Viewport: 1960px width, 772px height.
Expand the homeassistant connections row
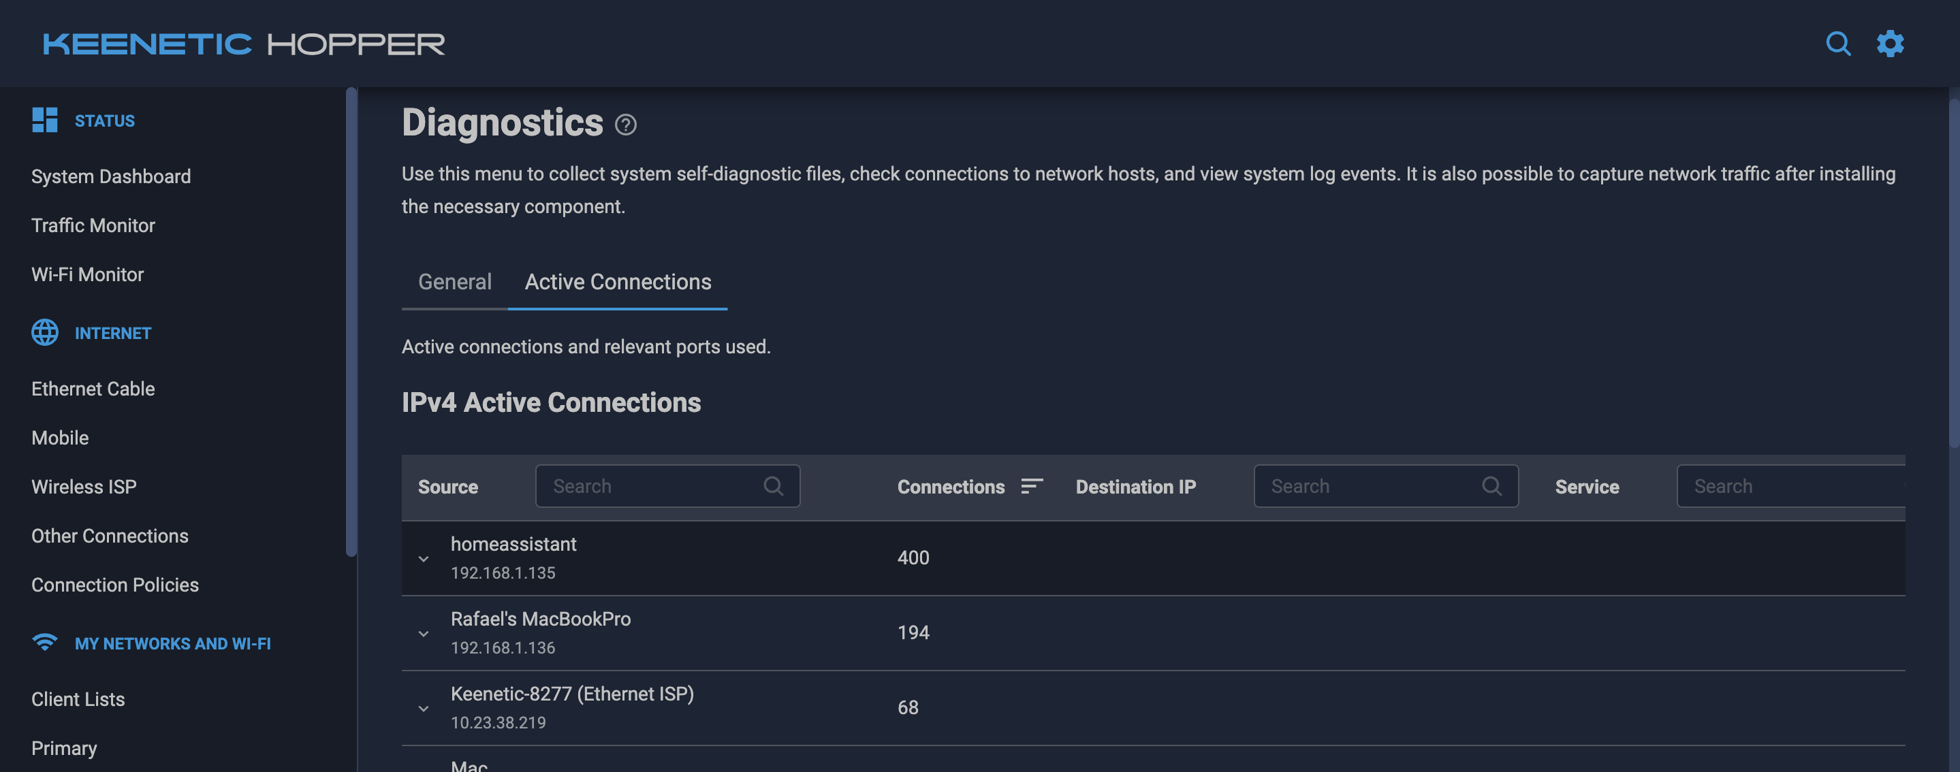click(424, 559)
